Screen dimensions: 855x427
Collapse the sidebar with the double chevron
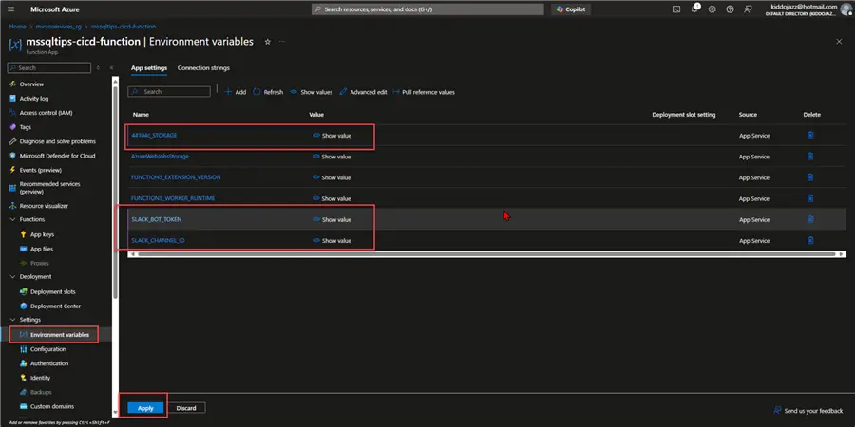(x=111, y=68)
